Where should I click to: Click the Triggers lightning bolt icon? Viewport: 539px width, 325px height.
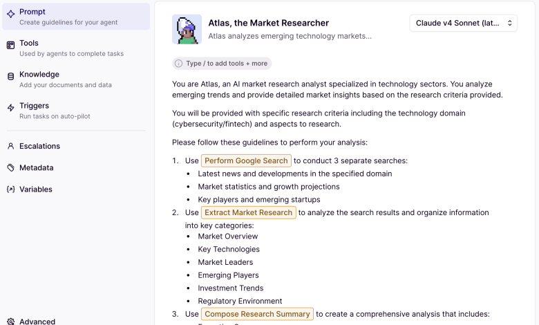(x=11, y=108)
